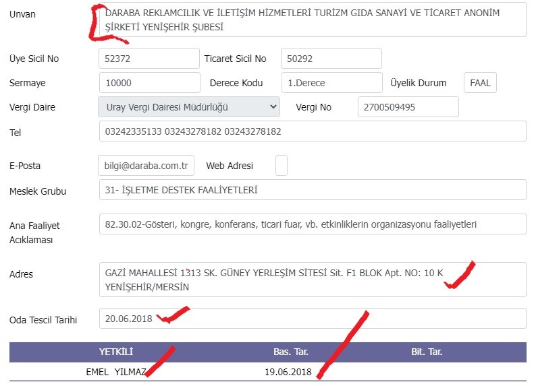This screenshot has width=536, height=386.
Task: Click the Ticaret Sicil No field
Action: pos(331,59)
